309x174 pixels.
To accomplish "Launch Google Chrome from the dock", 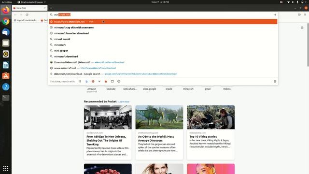I will point(6,21).
